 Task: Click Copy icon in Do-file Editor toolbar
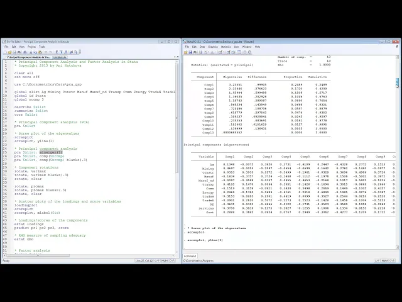pos(35,52)
